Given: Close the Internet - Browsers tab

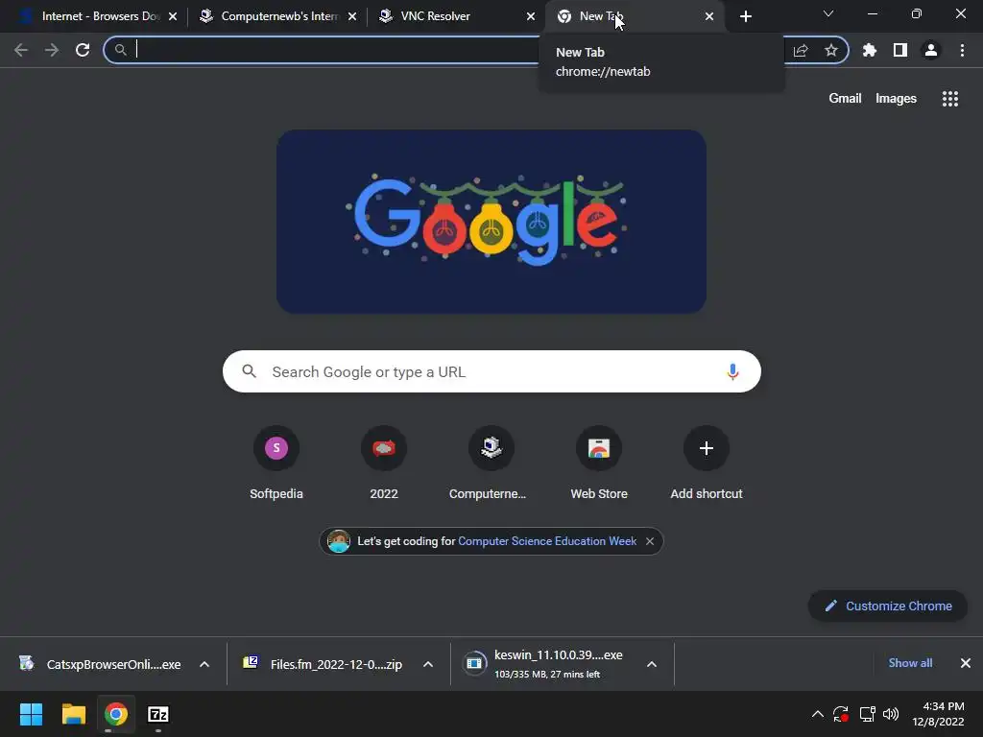Looking at the screenshot, I should click(173, 16).
